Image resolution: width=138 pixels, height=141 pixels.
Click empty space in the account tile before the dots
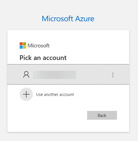click(93, 75)
